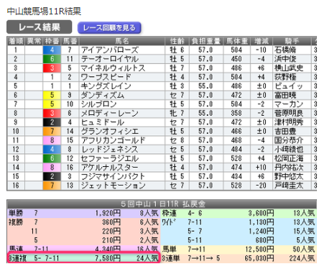Click the 単勝 payout row
This screenshot has width=327, height=269.
pos(83,213)
